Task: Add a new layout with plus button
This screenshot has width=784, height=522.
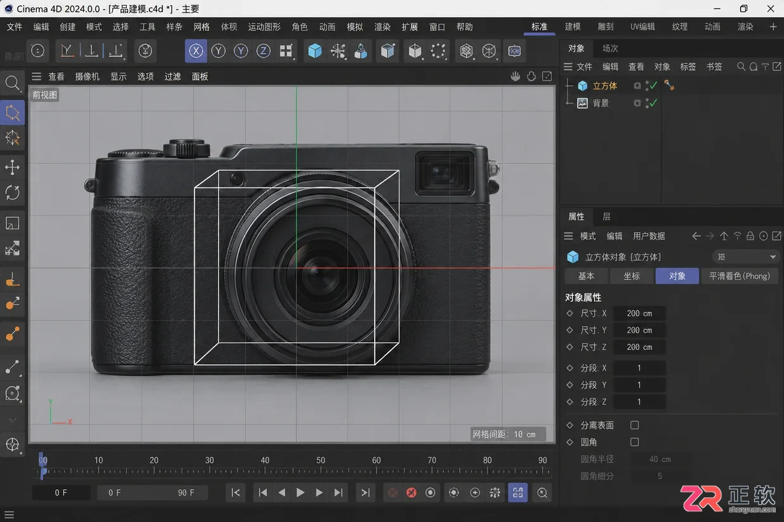Action: pos(773,27)
